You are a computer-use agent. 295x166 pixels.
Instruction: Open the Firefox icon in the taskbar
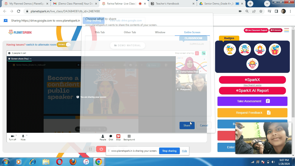click(x=73, y=162)
